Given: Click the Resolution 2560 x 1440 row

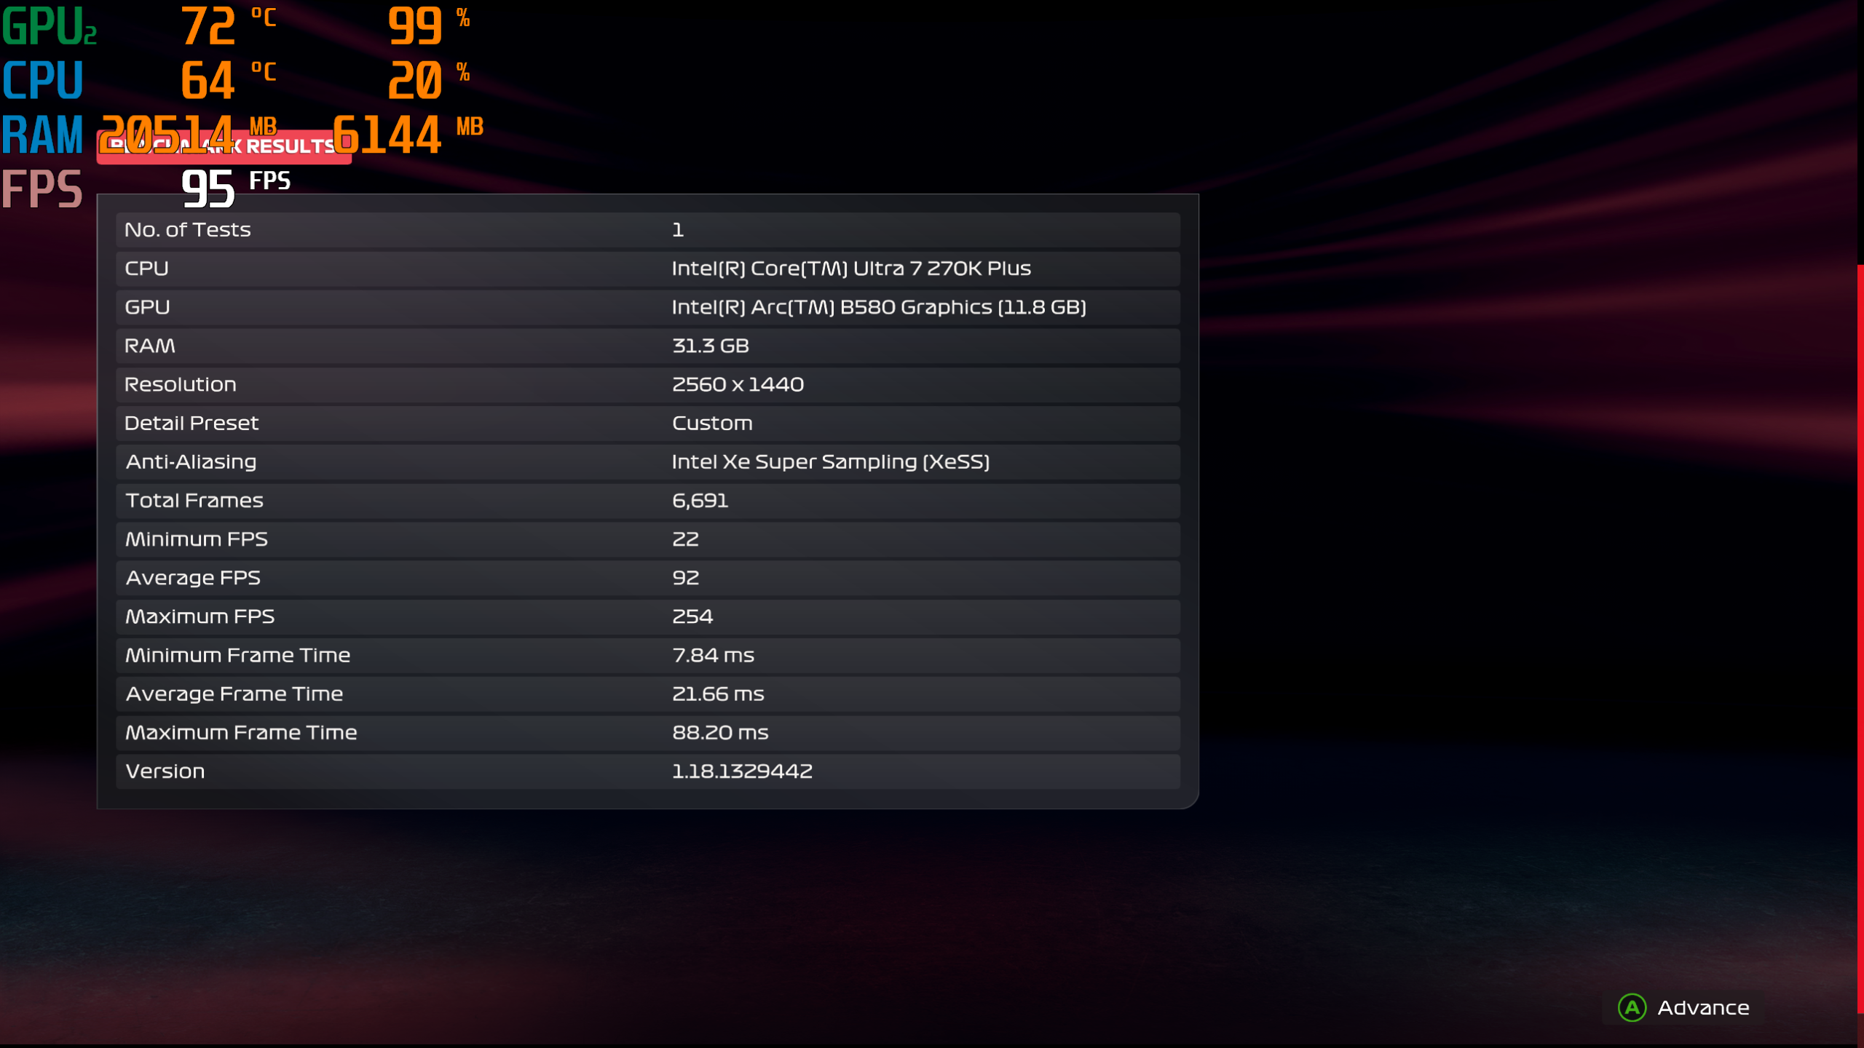Looking at the screenshot, I should (647, 384).
